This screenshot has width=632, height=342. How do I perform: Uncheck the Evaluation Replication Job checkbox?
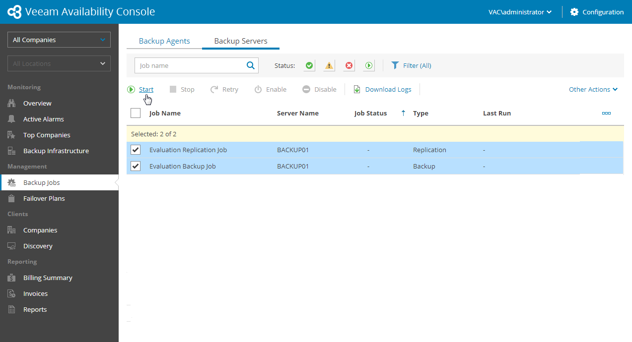(136, 150)
